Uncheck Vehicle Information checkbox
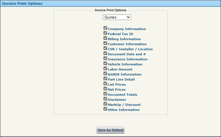221x137 pixels. pos(105,63)
